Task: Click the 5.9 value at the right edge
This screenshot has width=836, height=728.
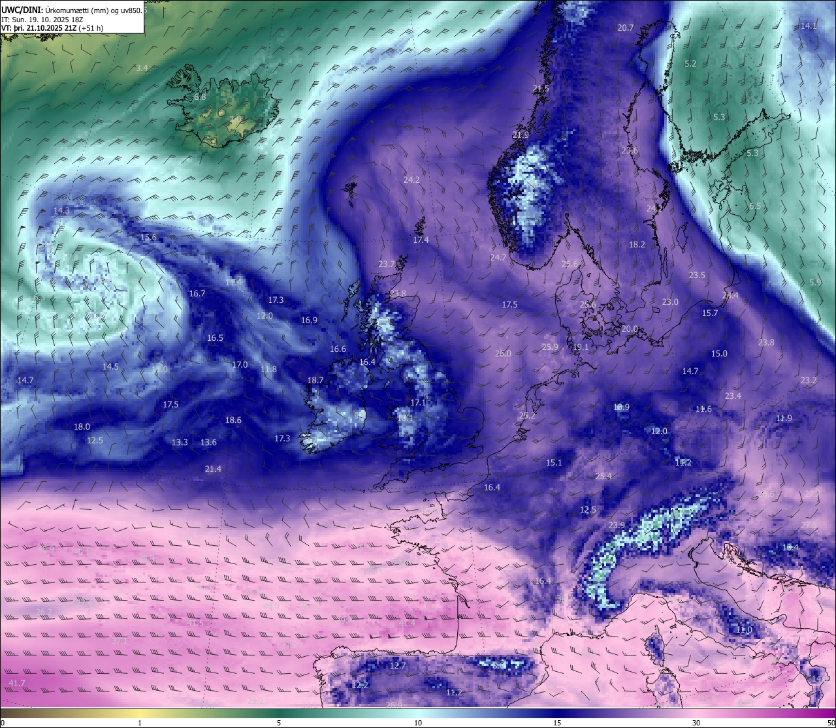Action: coord(815,282)
